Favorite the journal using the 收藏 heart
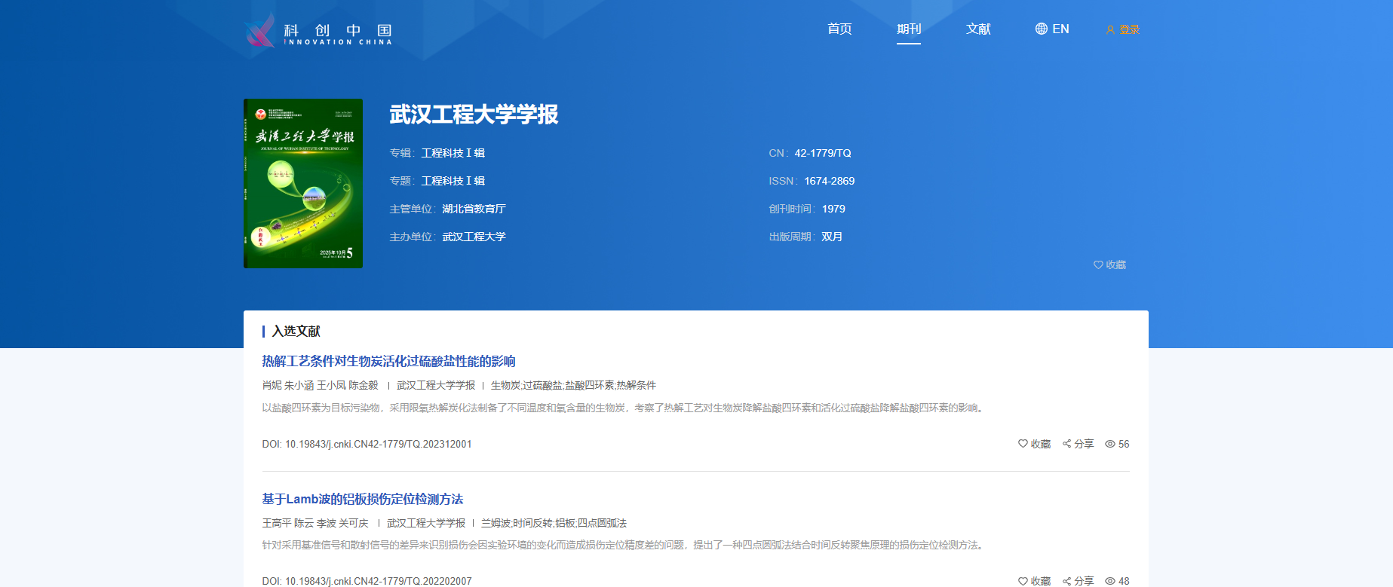The image size is (1393, 587). coord(1098,265)
